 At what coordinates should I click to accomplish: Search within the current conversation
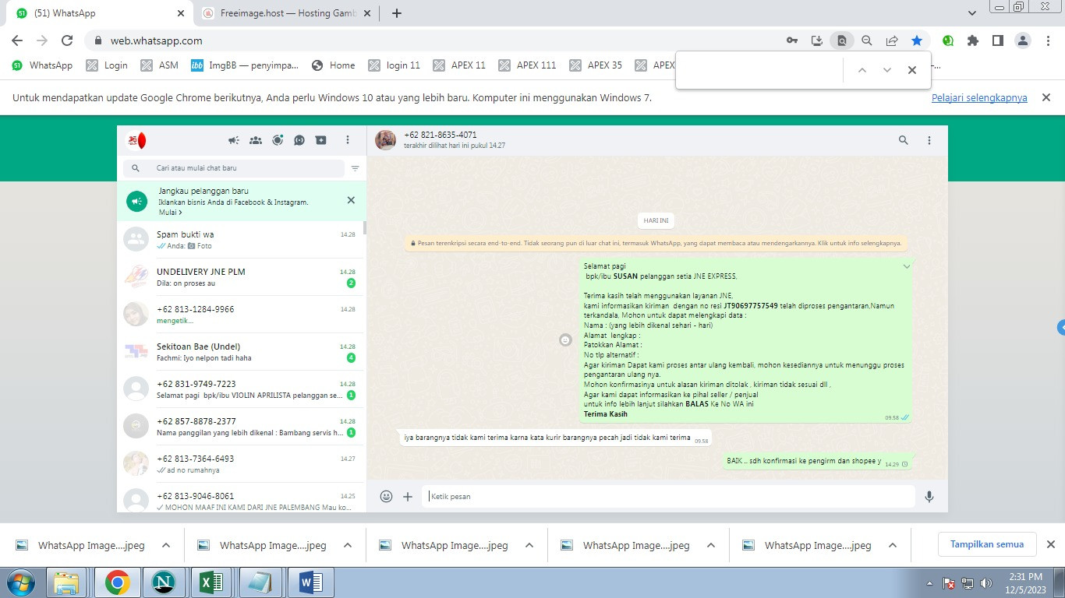[903, 140]
